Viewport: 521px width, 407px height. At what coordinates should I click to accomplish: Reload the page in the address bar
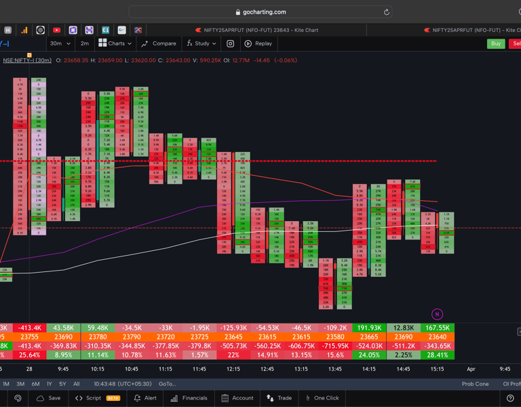click(386, 12)
